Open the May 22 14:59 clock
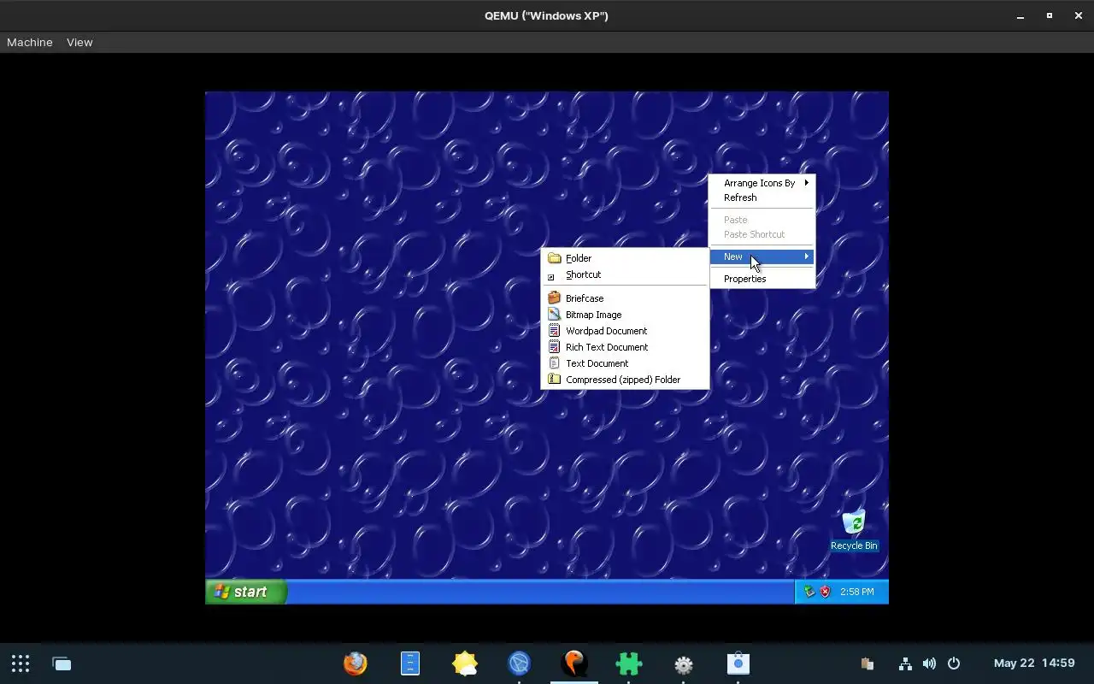The height and width of the screenshot is (684, 1094). (1034, 663)
